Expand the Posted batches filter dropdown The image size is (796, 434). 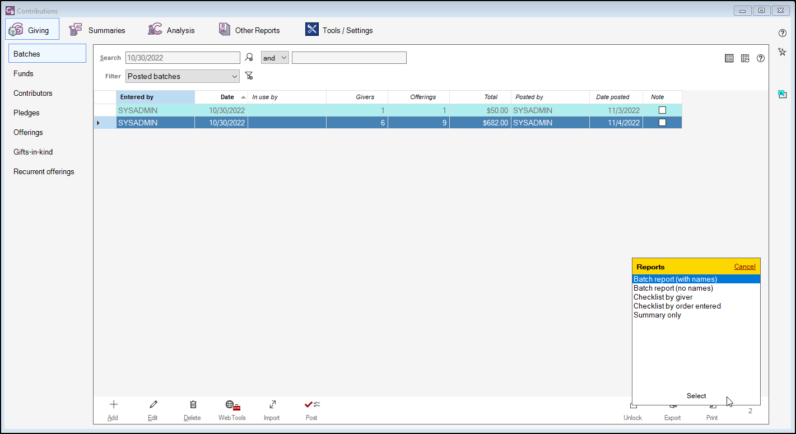pyautogui.click(x=234, y=76)
